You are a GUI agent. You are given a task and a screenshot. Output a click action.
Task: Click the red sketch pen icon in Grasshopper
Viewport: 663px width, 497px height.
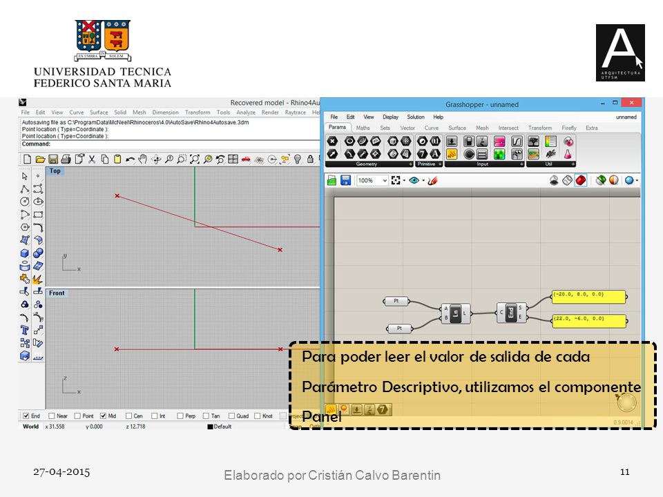(x=432, y=181)
